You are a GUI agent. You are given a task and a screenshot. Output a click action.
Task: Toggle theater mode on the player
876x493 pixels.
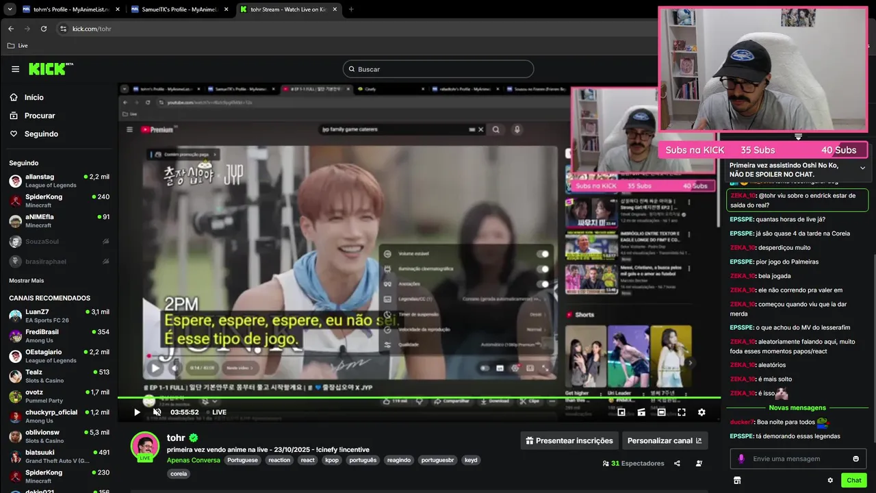click(661, 412)
